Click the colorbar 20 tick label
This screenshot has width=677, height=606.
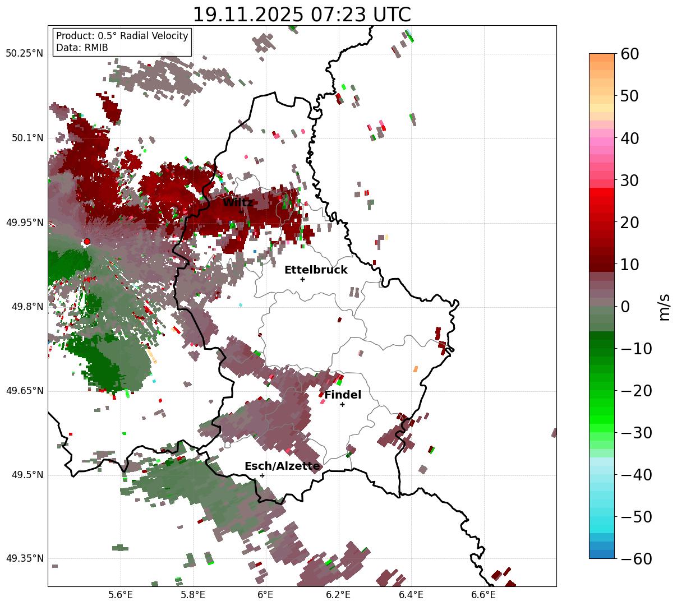pyautogui.click(x=630, y=223)
